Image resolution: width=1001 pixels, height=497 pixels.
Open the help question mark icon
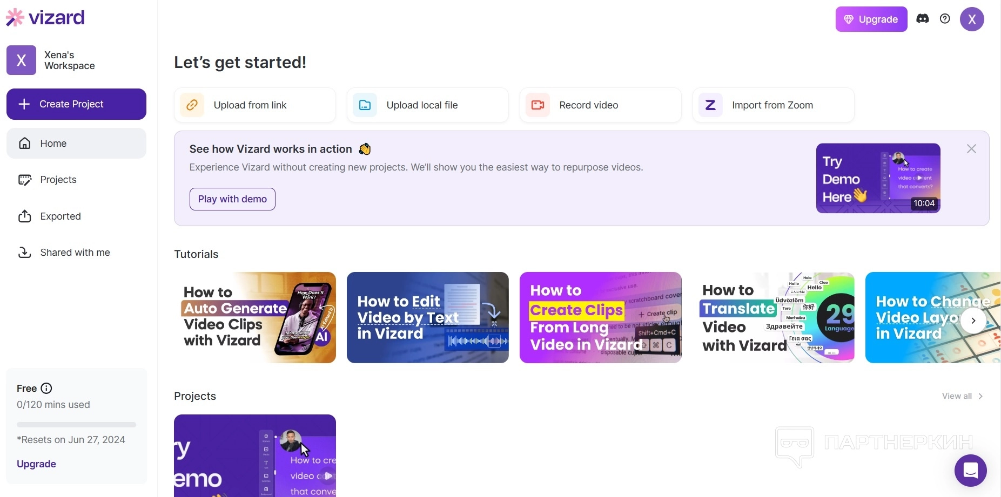coord(945,19)
